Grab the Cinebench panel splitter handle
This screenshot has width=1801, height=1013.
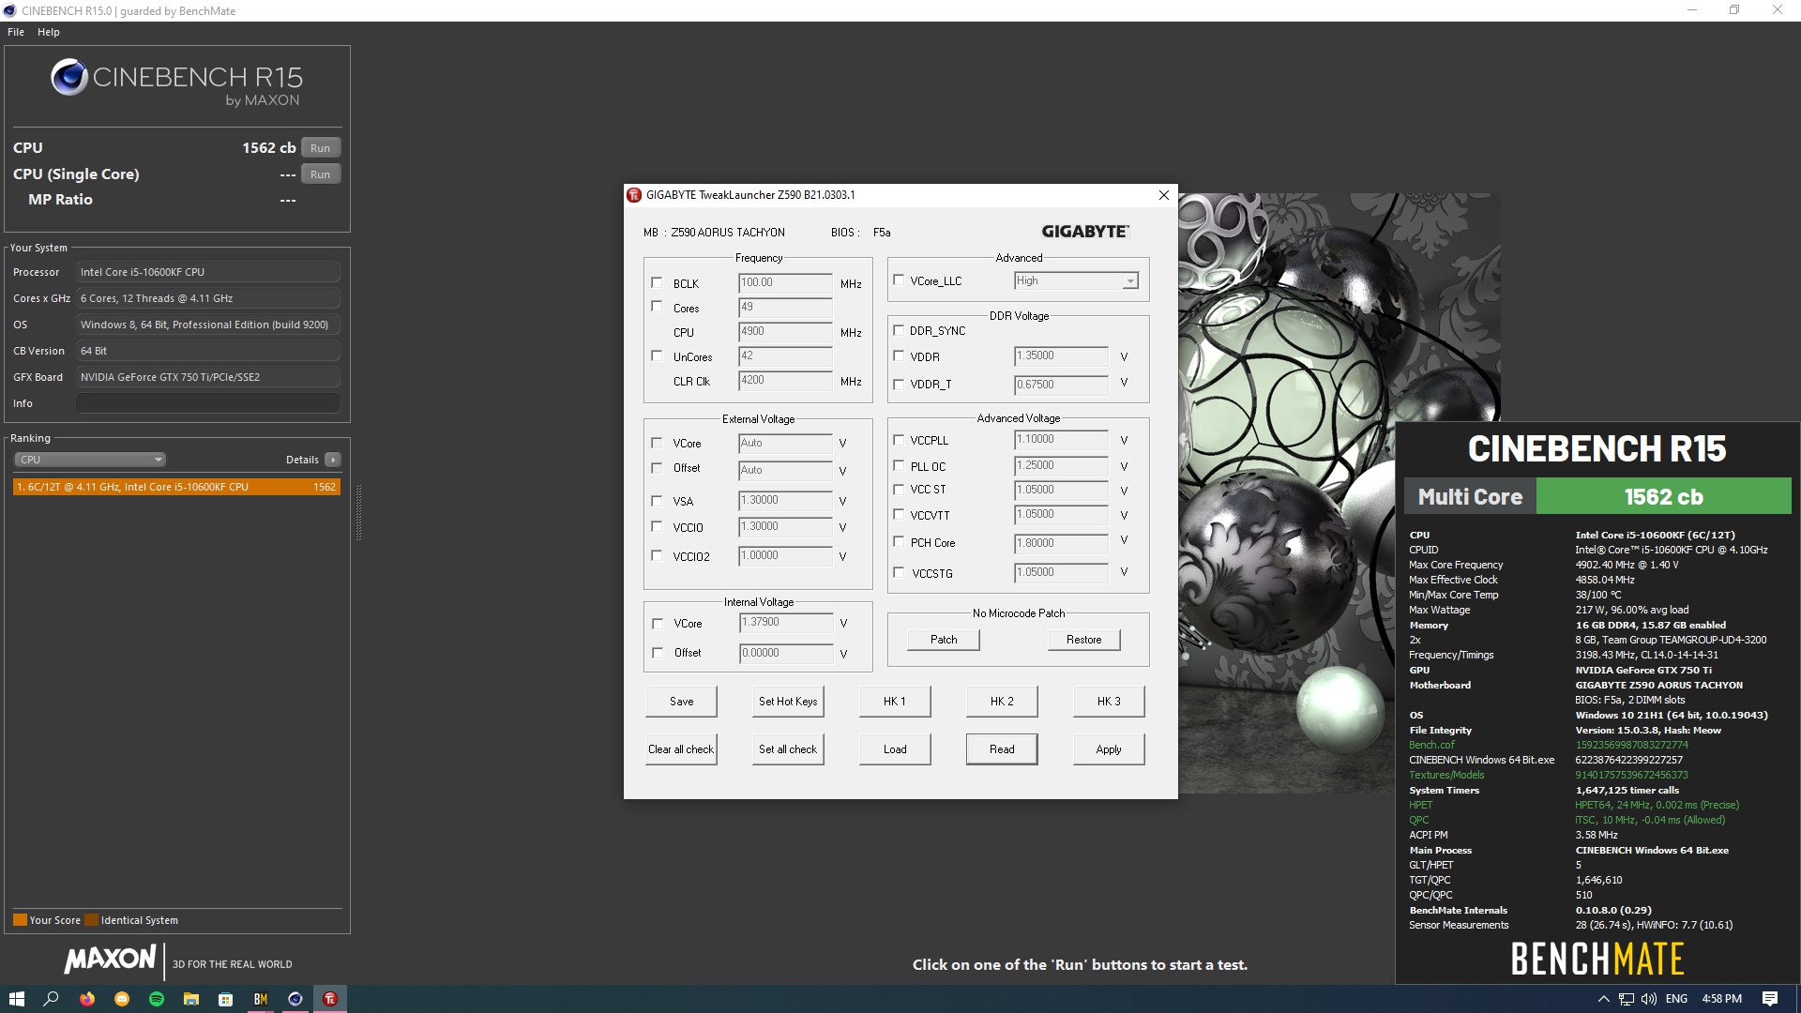pyautogui.click(x=358, y=513)
